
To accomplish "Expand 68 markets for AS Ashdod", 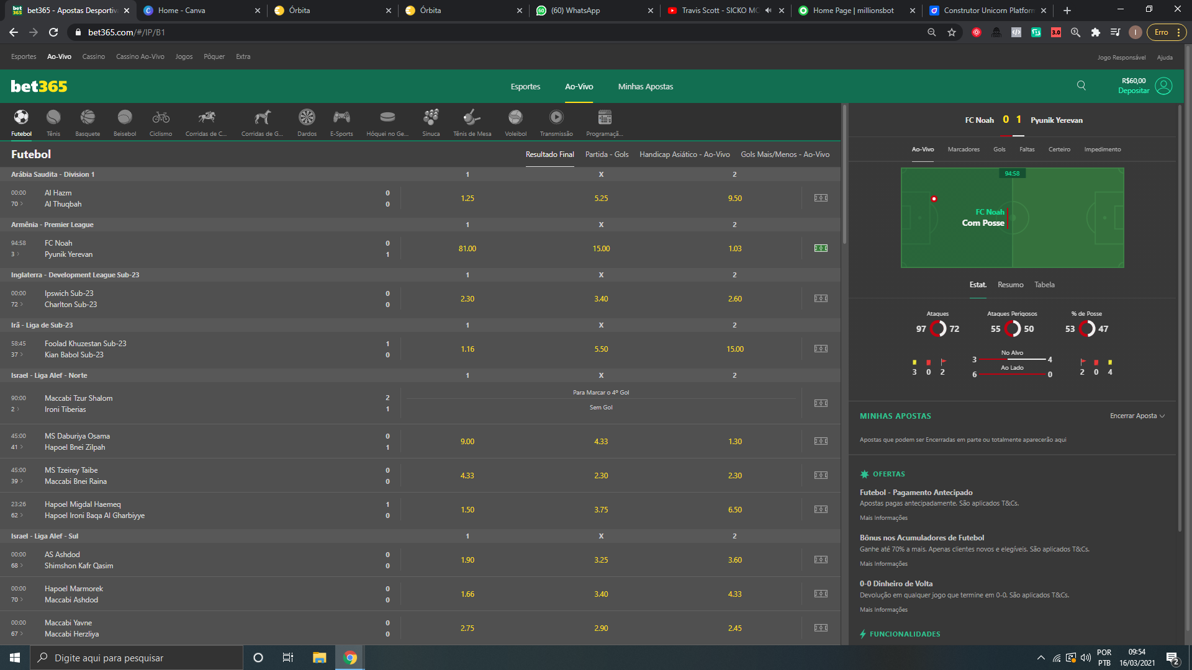I will (x=17, y=566).
